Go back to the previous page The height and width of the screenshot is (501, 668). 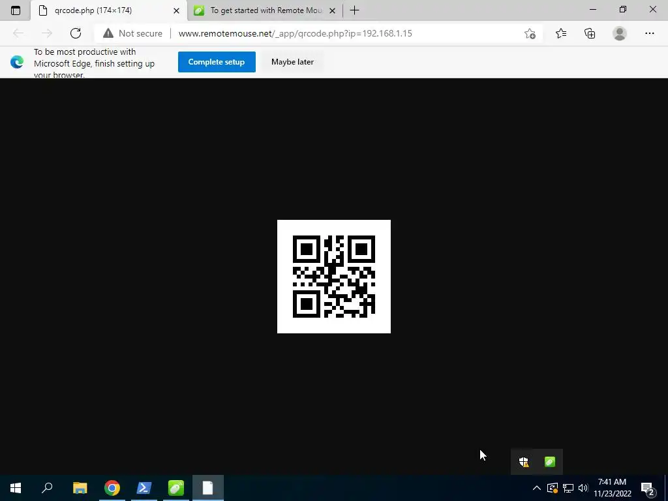[18, 33]
